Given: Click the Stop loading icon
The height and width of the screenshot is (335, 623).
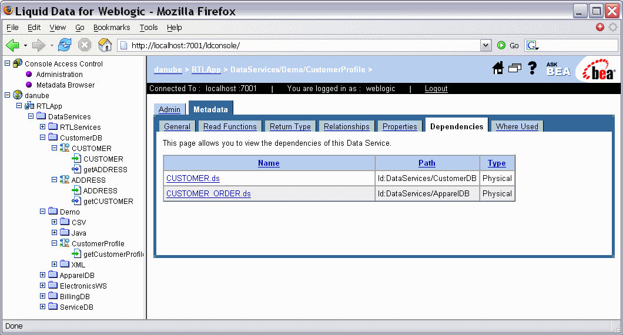Looking at the screenshot, I should pyautogui.click(x=84, y=45).
